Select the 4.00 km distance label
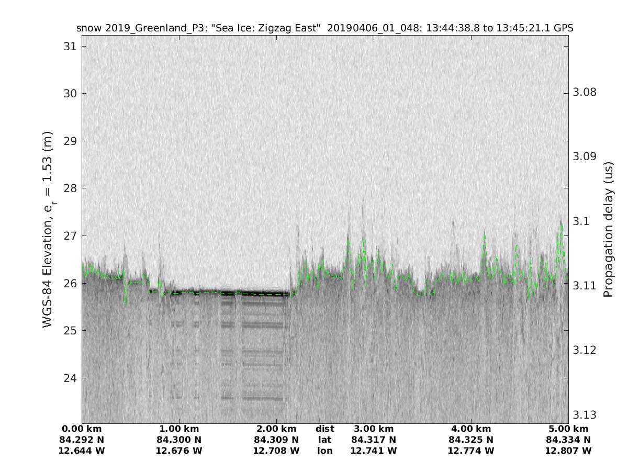Viewport: 628px width, 471px height. coord(471,429)
